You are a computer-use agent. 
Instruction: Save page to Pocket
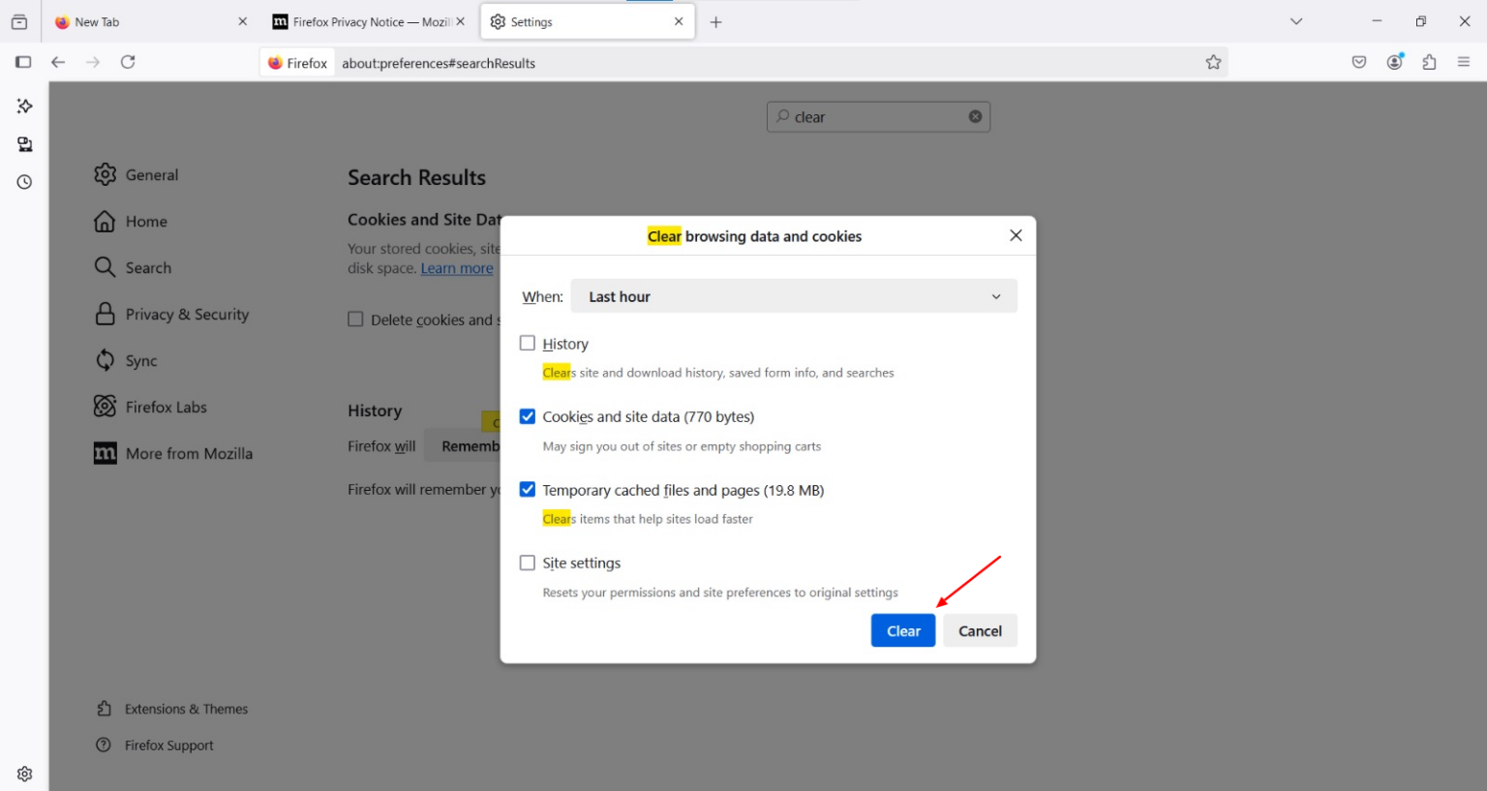[1358, 61]
